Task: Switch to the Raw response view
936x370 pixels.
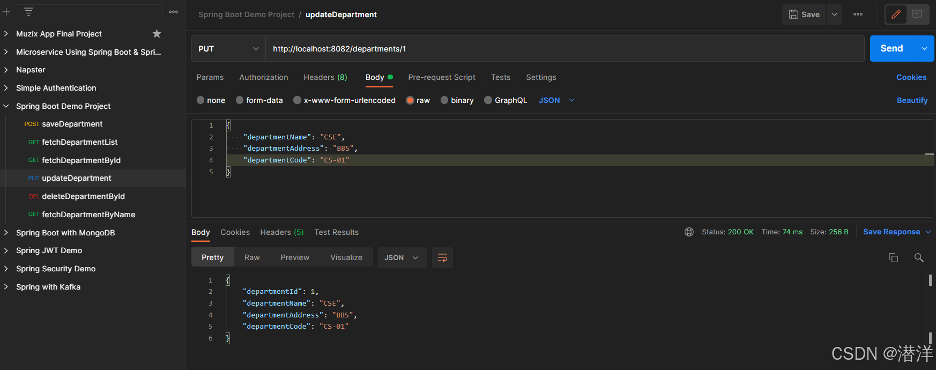Action: pyautogui.click(x=252, y=258)
